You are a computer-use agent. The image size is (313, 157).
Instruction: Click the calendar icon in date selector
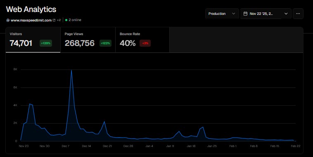246,14
